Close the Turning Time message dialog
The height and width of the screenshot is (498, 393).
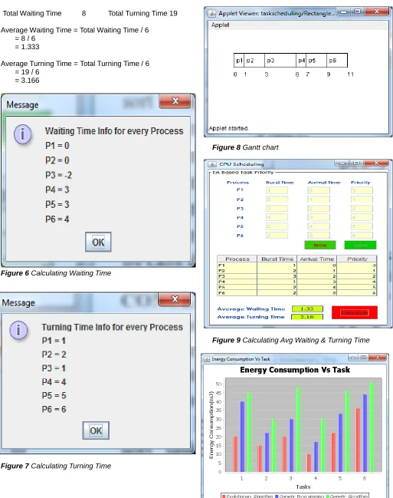pyautogui.click(x=175, y=299)
